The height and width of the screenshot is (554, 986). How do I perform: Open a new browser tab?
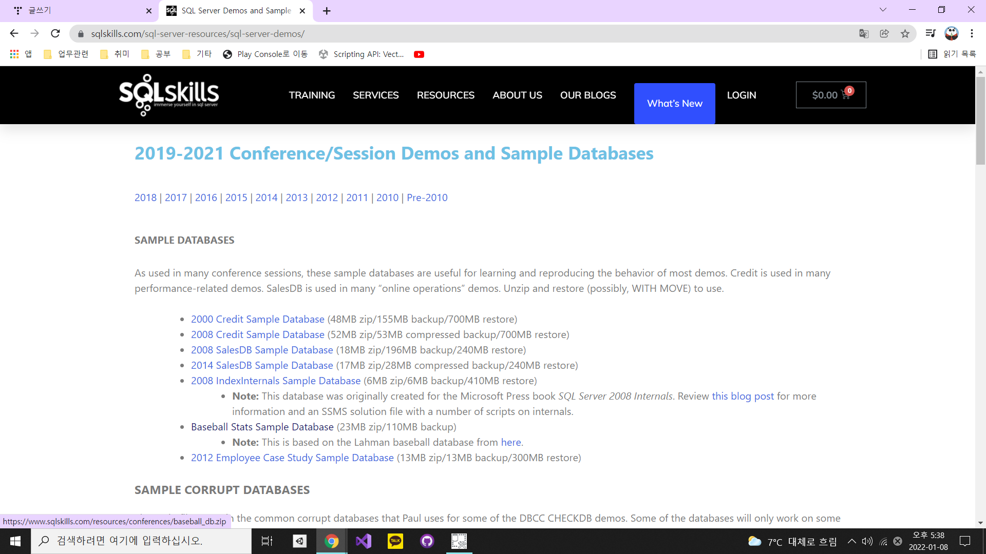(327, 11)
